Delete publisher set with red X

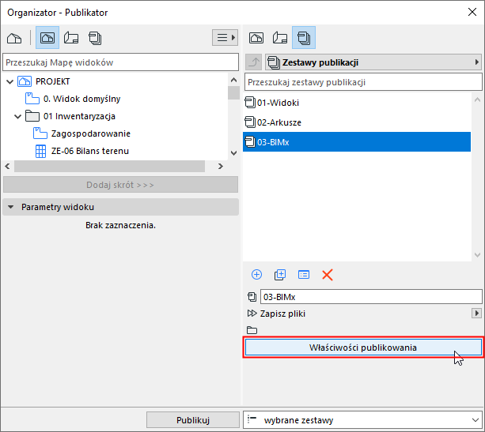(x=328, y=275)
